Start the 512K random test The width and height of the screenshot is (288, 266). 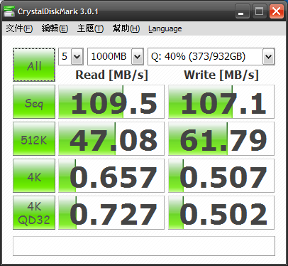[x=34, y=139]
